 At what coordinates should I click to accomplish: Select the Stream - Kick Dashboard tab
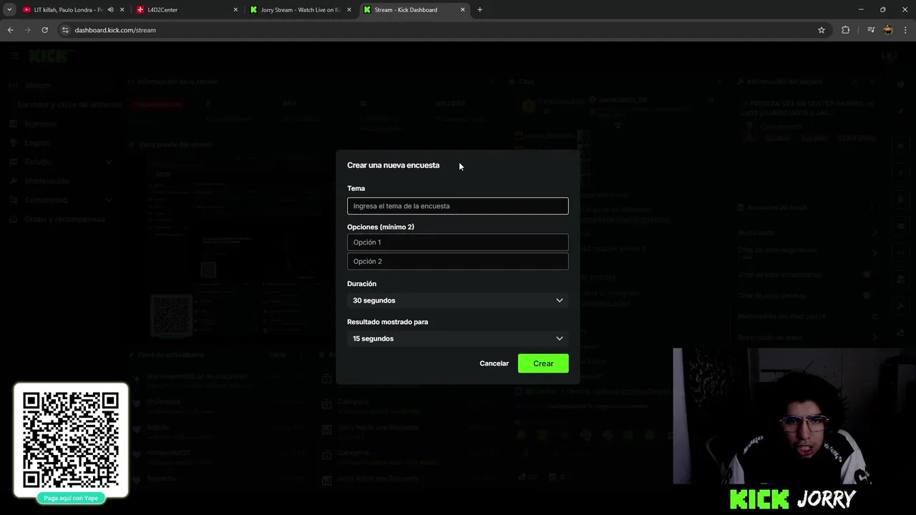[414, 10]
